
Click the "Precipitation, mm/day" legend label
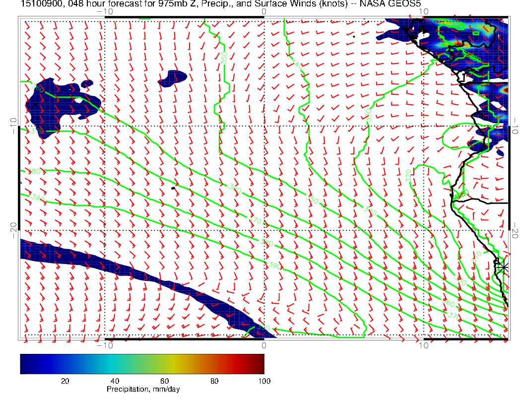click(x=143, y=389)
